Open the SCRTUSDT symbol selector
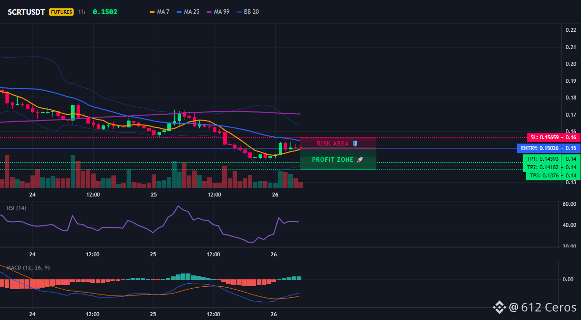Viewport: 581px width, 320px height. pos(27,12)
